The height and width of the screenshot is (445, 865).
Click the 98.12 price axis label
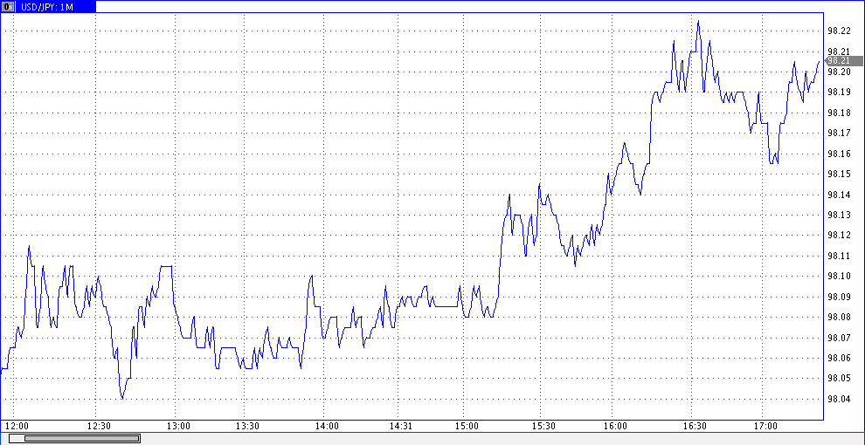(839, 236)
